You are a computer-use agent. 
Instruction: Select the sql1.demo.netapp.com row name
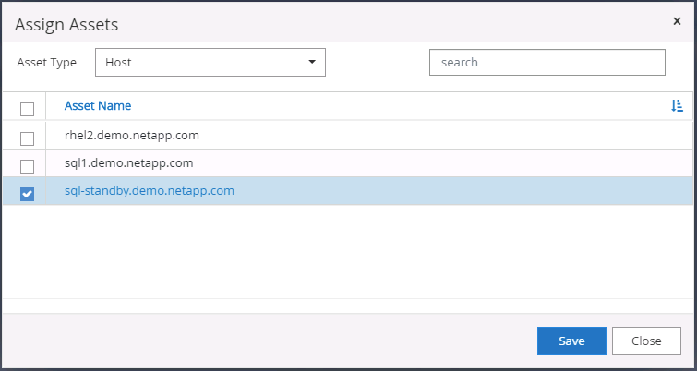(x=128, y=163)
